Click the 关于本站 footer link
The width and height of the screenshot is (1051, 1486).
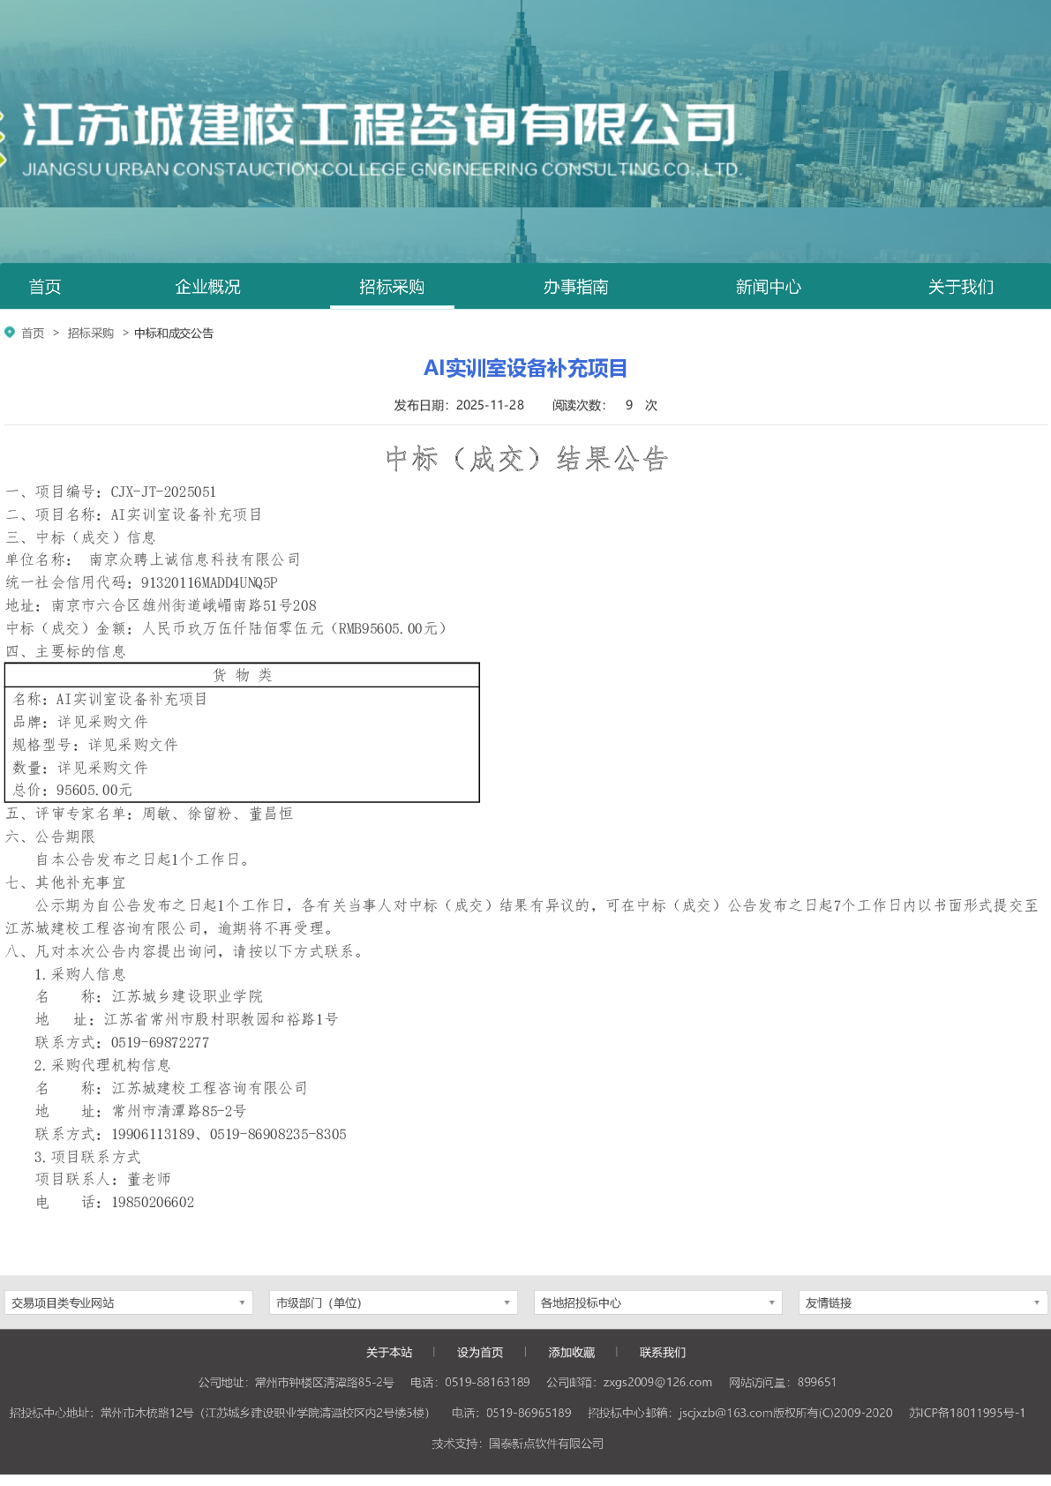(x=389, y=1352)
